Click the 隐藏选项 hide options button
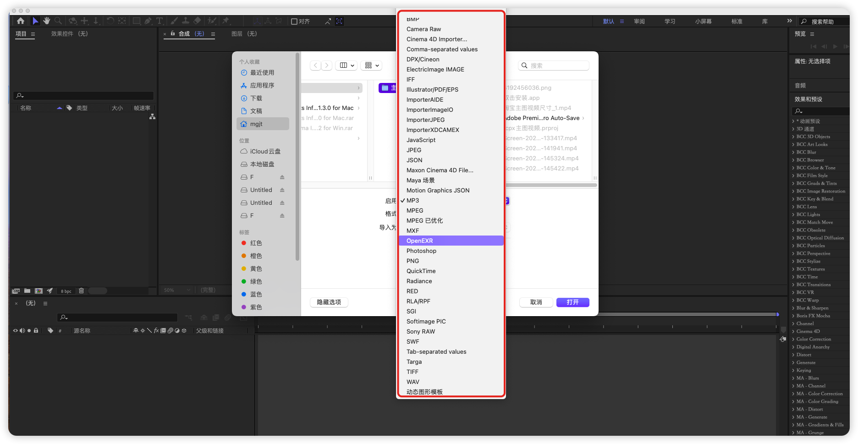858x444 pixels. click(x=329, y=302)
